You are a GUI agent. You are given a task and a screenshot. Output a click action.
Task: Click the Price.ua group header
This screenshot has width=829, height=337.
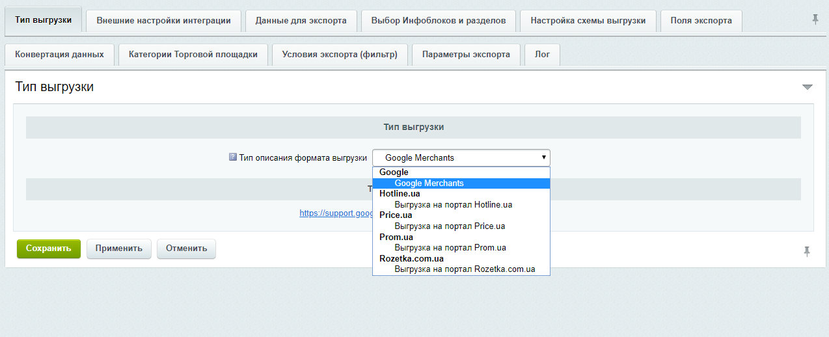coord(396,215)
